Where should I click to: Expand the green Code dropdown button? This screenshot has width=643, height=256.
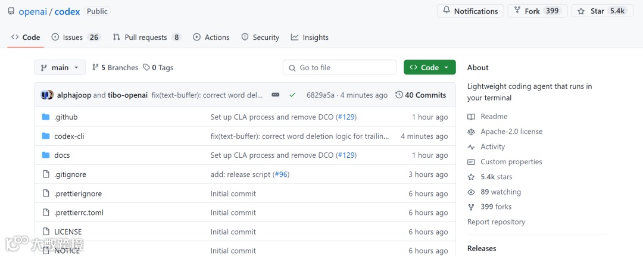[x=429, y=67]
